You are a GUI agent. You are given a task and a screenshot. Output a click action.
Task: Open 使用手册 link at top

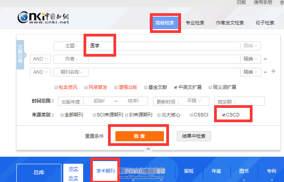[263, 2]
